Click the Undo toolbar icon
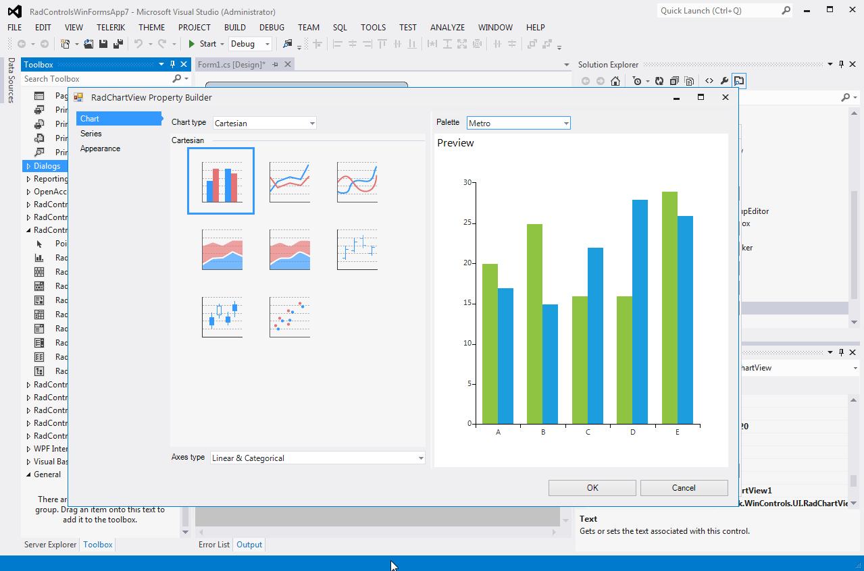Screen dimensions: 864x571 pos(138,44)
